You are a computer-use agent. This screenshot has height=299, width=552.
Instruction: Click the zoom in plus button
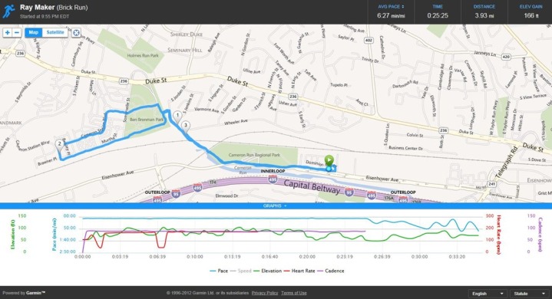tap(8, 33)
